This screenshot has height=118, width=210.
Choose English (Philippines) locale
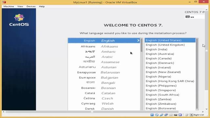pyautogui.click(x=170, y=86)
